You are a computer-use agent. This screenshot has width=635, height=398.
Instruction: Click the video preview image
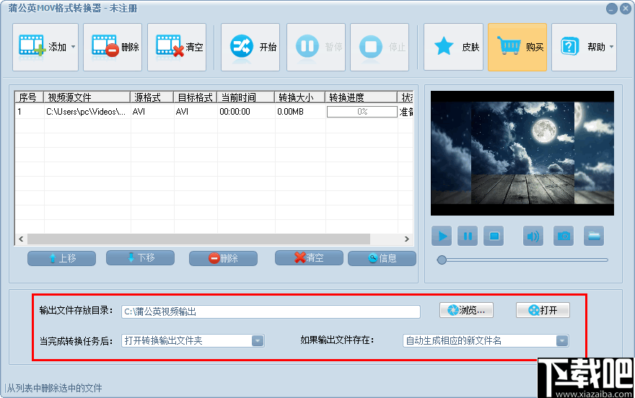click(x=522, y=153)
